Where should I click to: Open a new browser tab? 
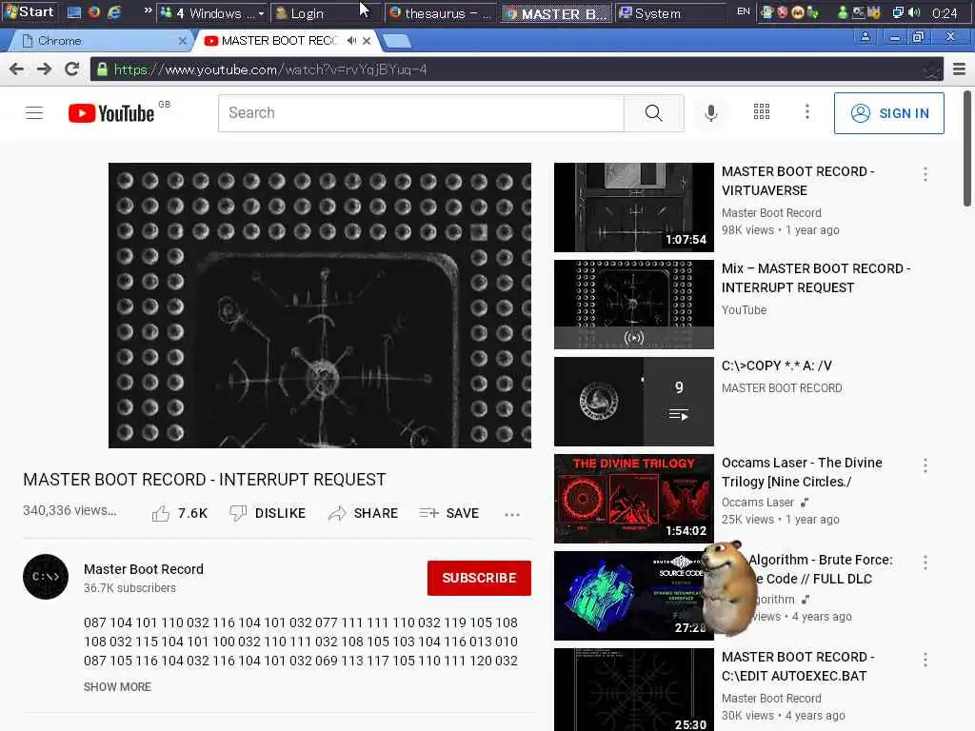tap(397, 41)
